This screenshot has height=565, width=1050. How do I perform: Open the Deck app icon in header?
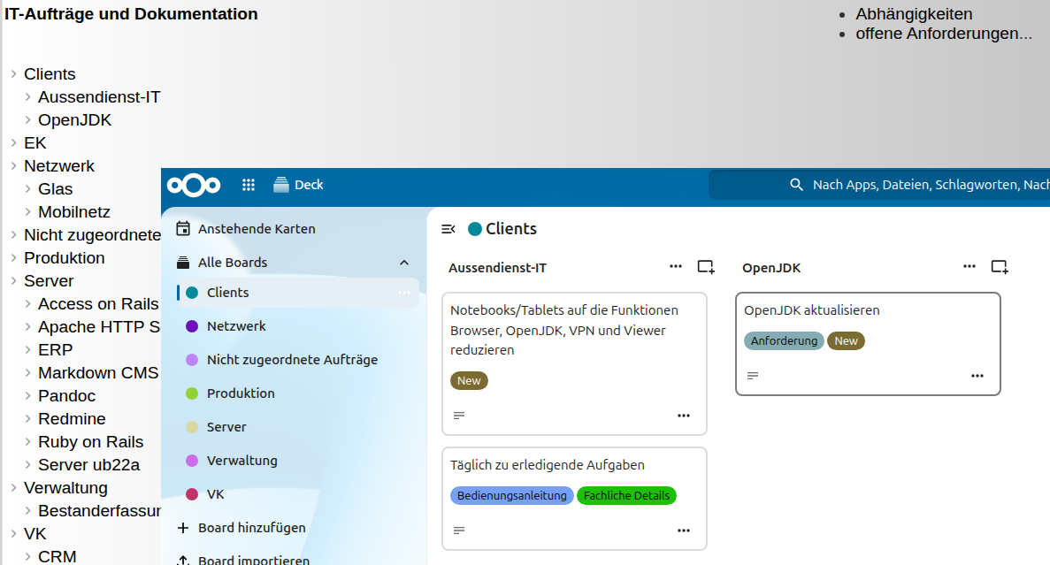pos(281,185)
